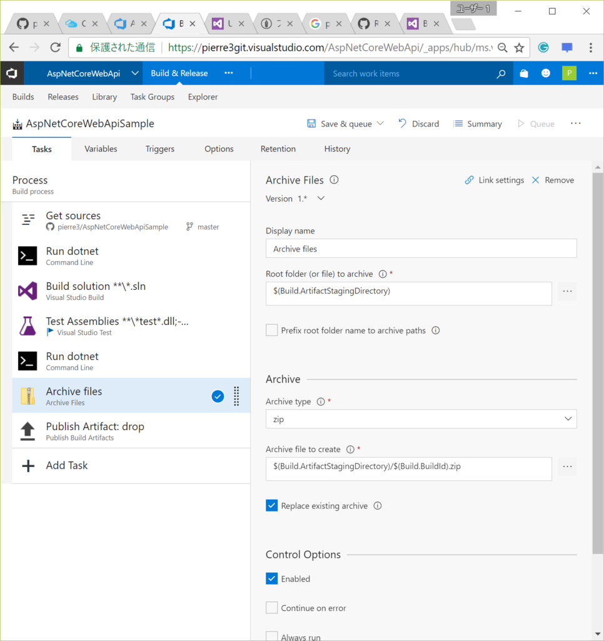Click the search magnifier in work items box
Viewport: 604px width, 641px height.
[x=501, y=74]
